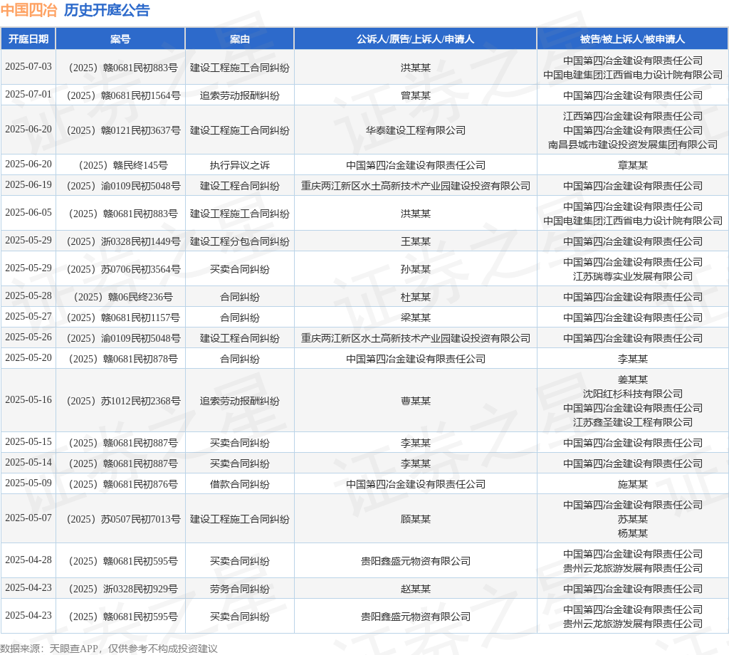This screenshot has width=729, height=655.
Task: Select case number (2025)浙0328民初1449号
Action: point(123,241)
